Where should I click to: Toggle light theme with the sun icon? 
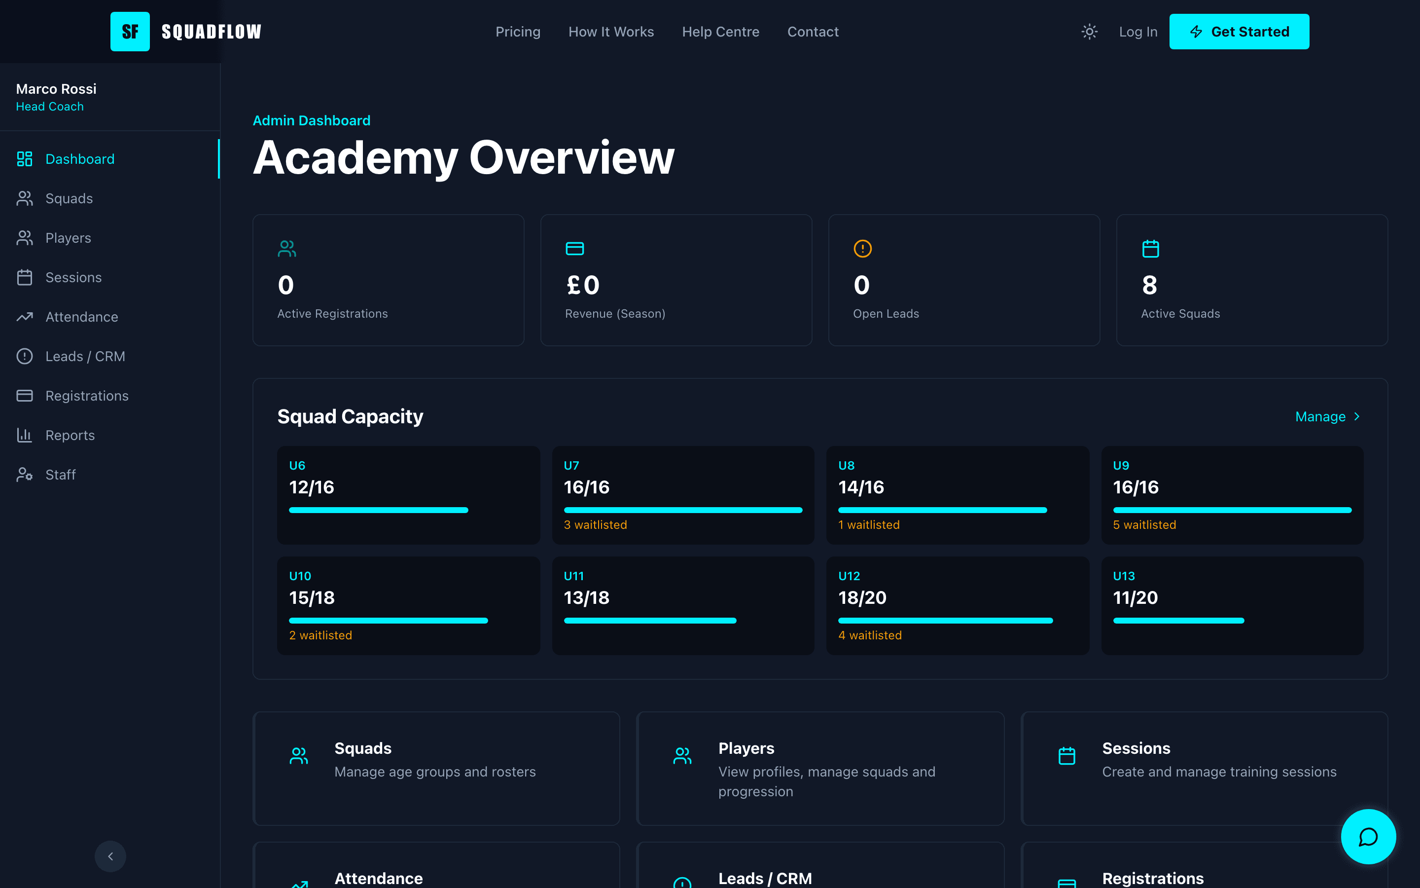click(1089, 31)
